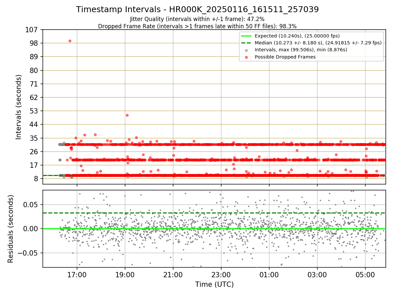395x296 pixels.
Task: Select the legend entry 'Expected (10.240s), (25.00000 fps)'
Action: pos(297,36)
